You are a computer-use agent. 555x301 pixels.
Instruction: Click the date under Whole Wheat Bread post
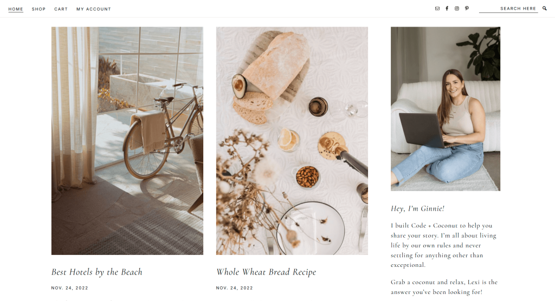tap(234, 288)
